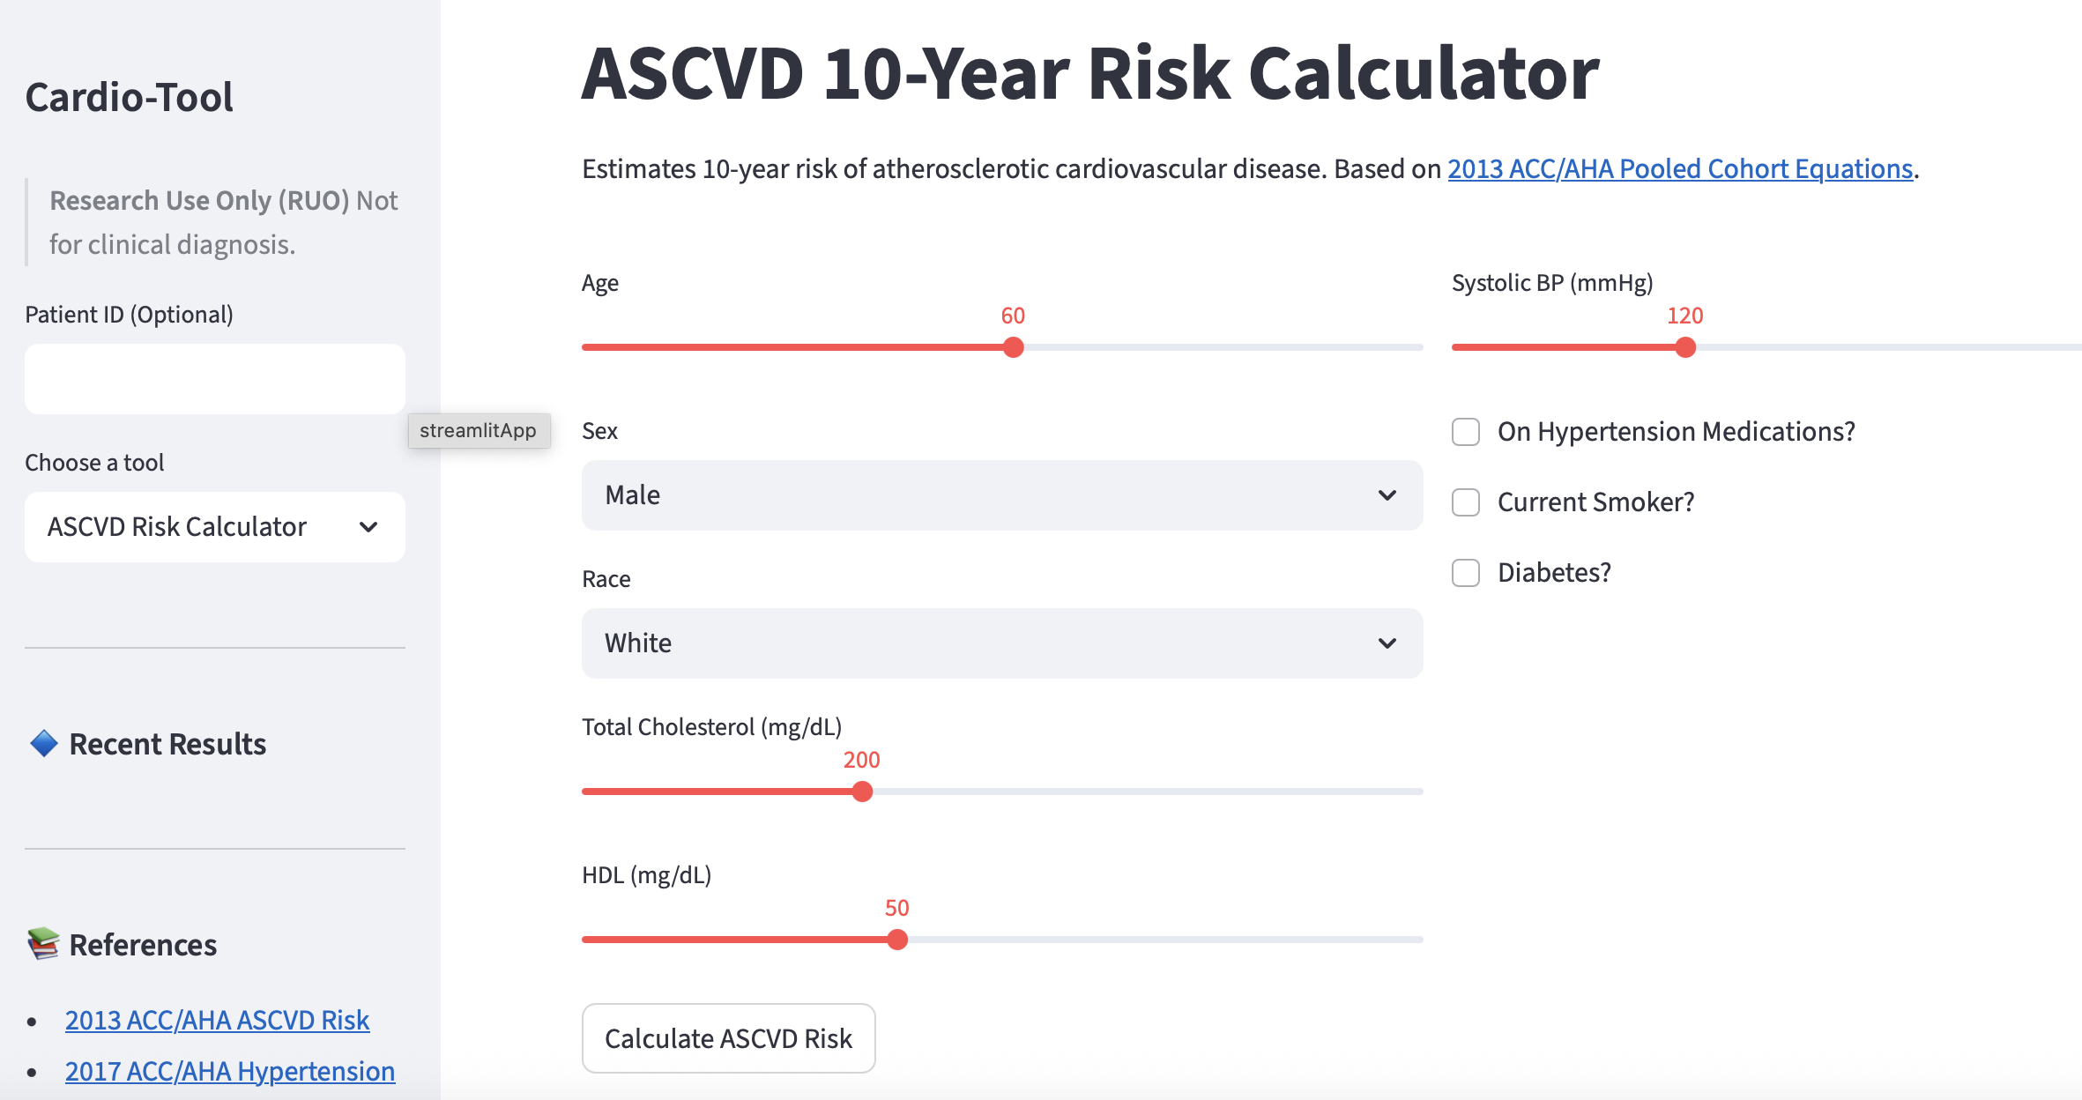The width and height of the screenshot is (2082, 1100).
Task: Click the tool selector chevron arrow
Action: point(368,527)
